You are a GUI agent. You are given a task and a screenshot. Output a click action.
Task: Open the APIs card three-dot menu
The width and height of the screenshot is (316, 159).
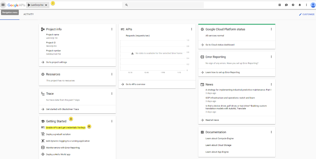click(x=192, y=29)
